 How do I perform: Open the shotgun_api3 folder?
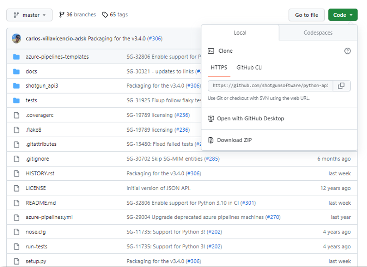tap(42, 86)
